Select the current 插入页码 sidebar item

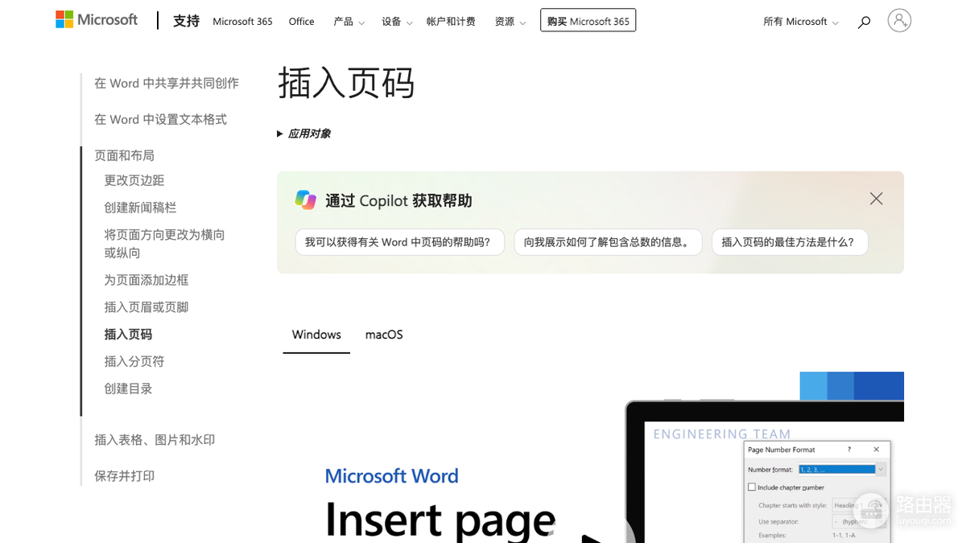[128, 334]
